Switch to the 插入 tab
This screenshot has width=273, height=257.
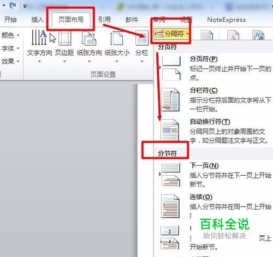[37, 20]
